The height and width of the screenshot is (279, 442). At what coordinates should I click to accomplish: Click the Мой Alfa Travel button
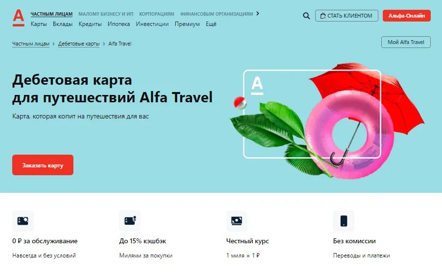point(406,42)
